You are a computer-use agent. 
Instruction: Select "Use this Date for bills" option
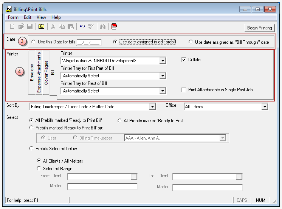point(34,42)
